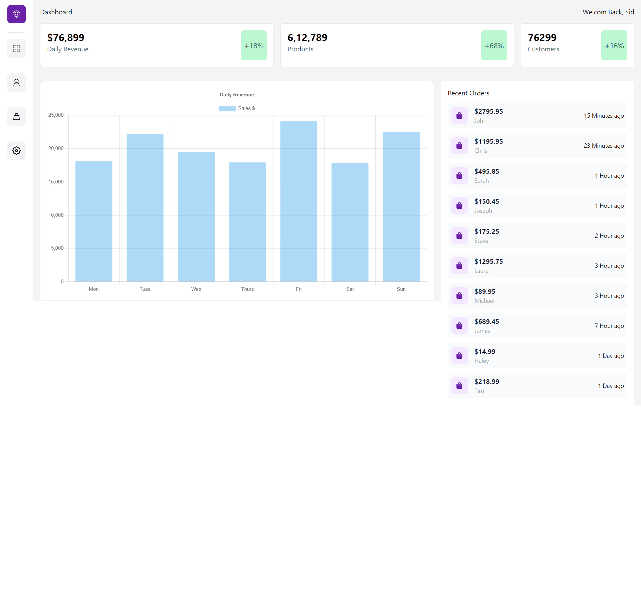Click the $175.25 order amount
This screenshot has height=608, width=641.
(487, 231)
